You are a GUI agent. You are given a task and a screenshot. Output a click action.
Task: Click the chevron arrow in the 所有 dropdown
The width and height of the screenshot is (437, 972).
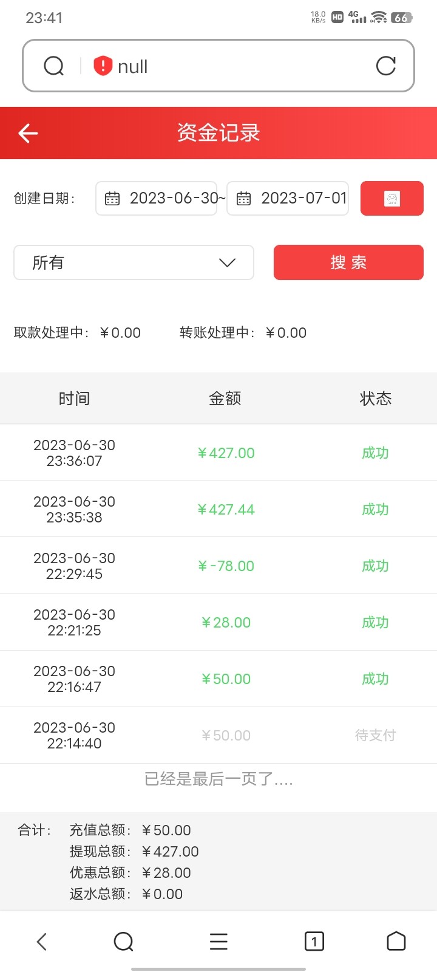point(227,262)
